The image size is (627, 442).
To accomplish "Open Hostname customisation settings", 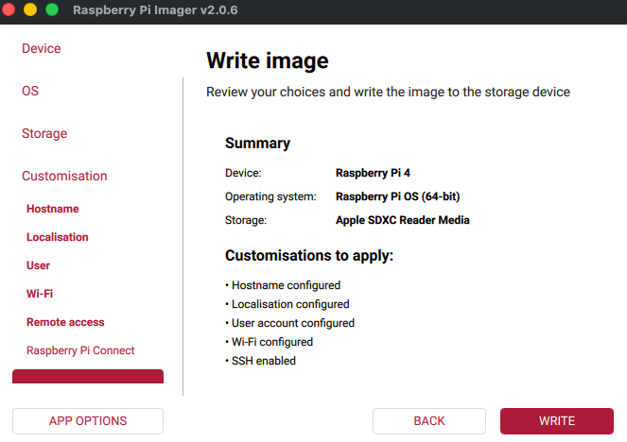I will [x=52, y=209].
